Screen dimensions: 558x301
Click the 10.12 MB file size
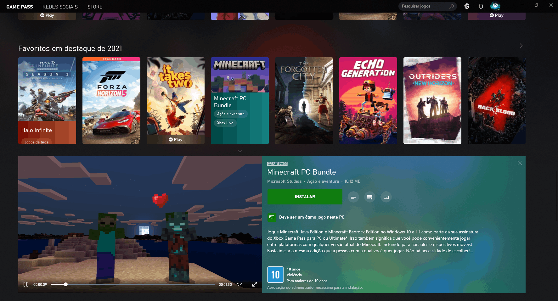(352, 181)
